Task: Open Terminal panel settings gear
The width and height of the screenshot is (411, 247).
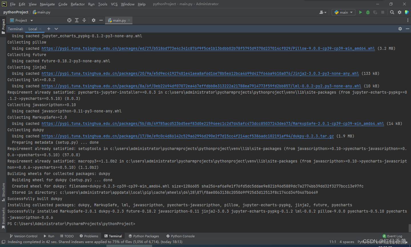Action: 400,29
